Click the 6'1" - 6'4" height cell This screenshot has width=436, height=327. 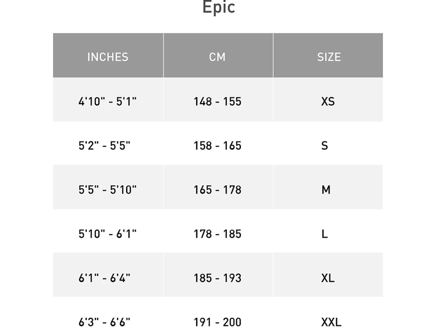[104, 278]
